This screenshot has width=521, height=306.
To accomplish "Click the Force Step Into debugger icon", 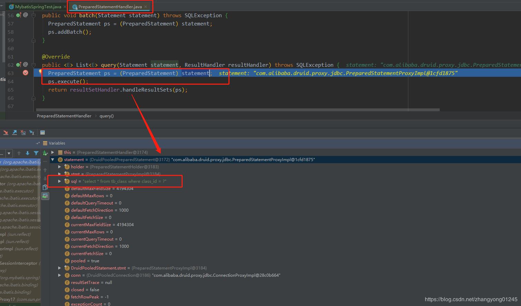I will [x=6, y=133].
